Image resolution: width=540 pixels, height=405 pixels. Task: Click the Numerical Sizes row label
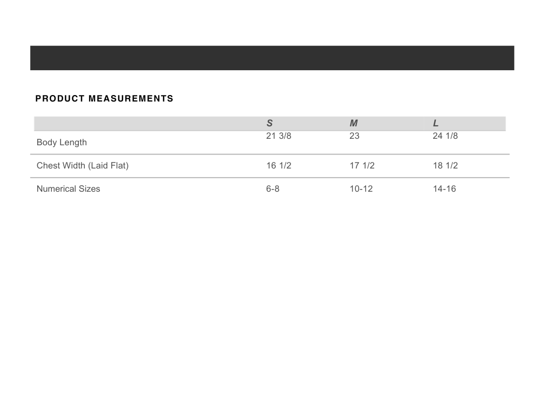point(68,189)
